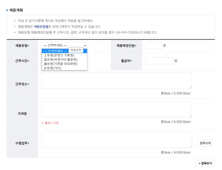Click inside the 수행업무 text area

coord(117,139)
